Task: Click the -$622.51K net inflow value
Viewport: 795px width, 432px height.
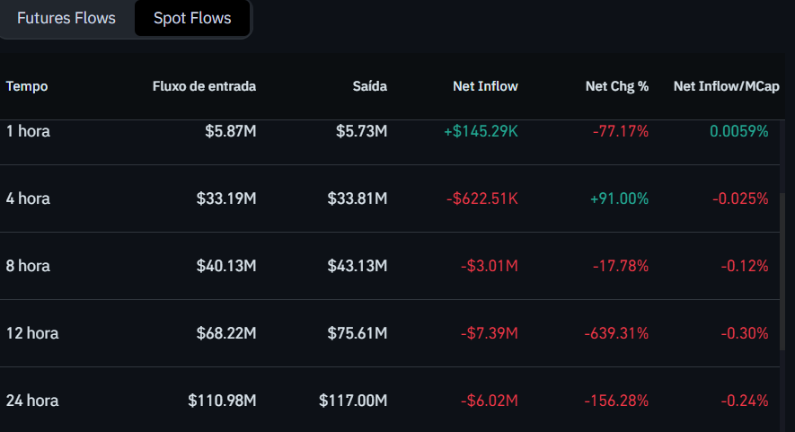Action: click(x=482, y=198)
